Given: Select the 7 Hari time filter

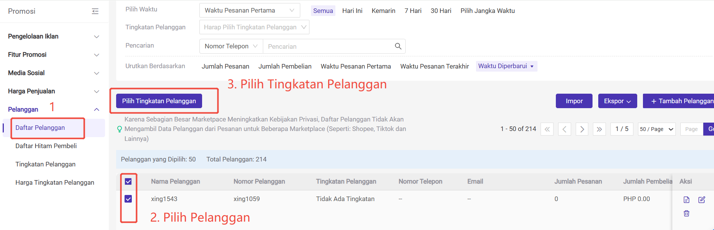Looking at the screenshot, I should coord(413,11).
